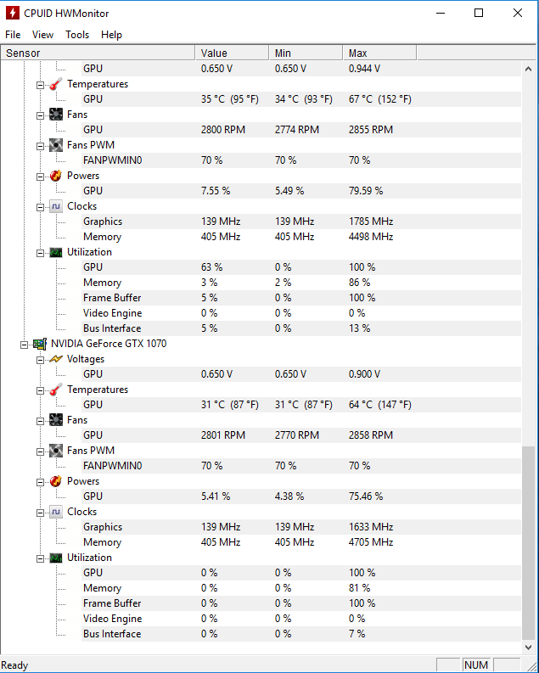The height and width of the screenshot is (673, 539).
Task: Collapse the NVIDIA GeForce GTX 1070 node
Action: tap(25, 344)
